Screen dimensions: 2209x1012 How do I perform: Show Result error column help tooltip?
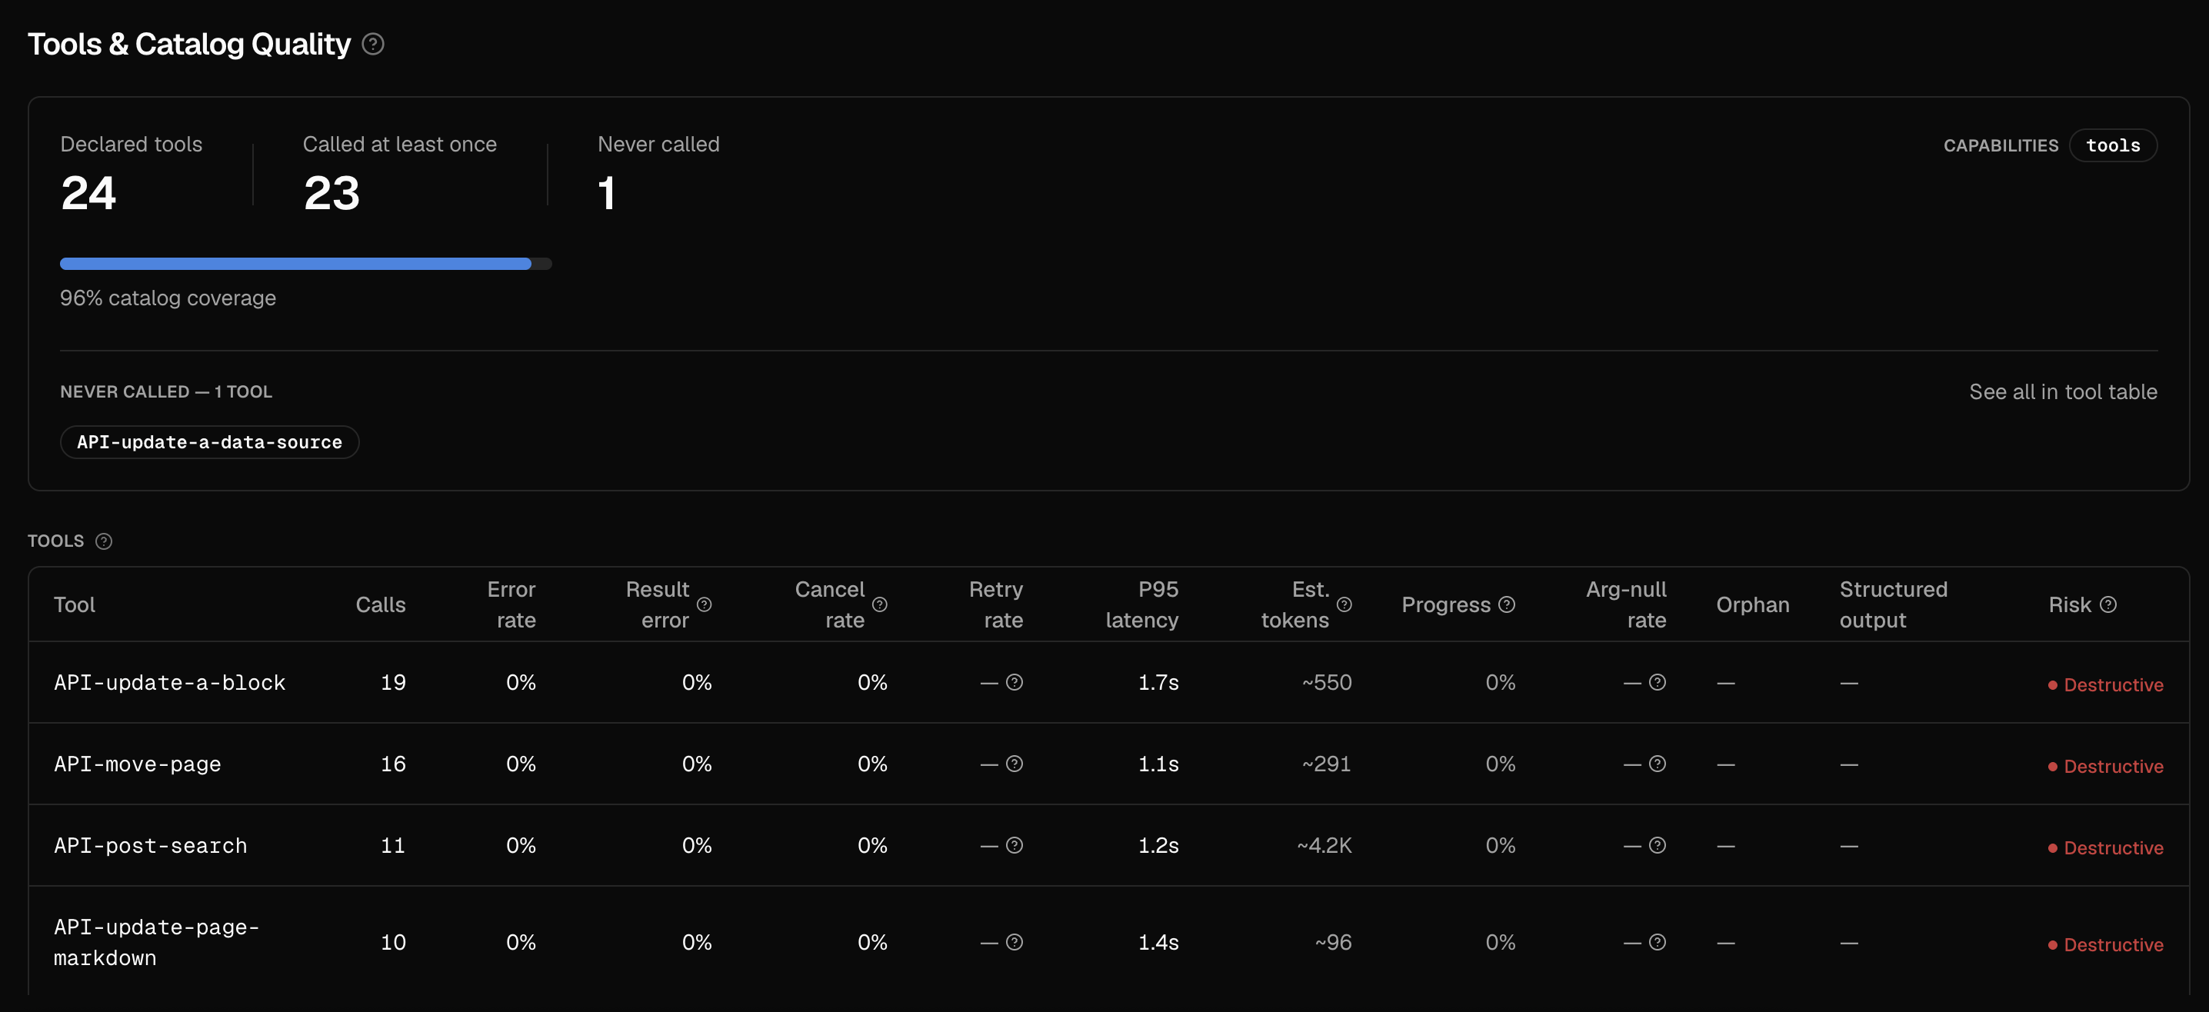tap(704, 604)
